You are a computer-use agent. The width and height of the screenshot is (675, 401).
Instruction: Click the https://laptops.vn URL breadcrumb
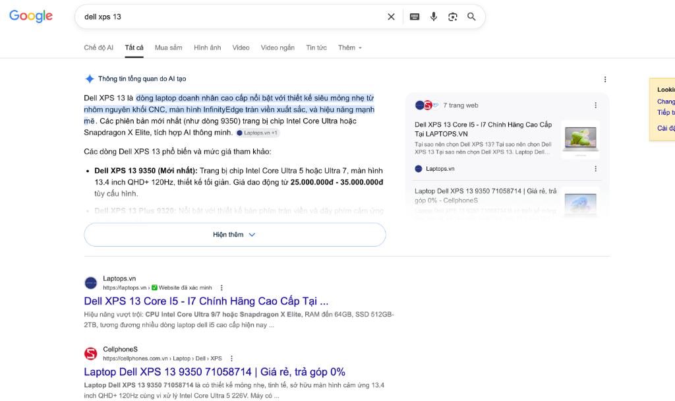125,288
